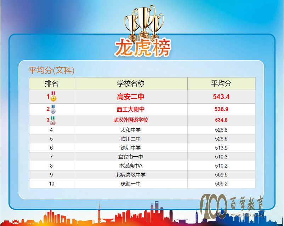This screenshot has width=284, height=226.
Task: Select school name 珠海一中
Action: click(131, 184)
